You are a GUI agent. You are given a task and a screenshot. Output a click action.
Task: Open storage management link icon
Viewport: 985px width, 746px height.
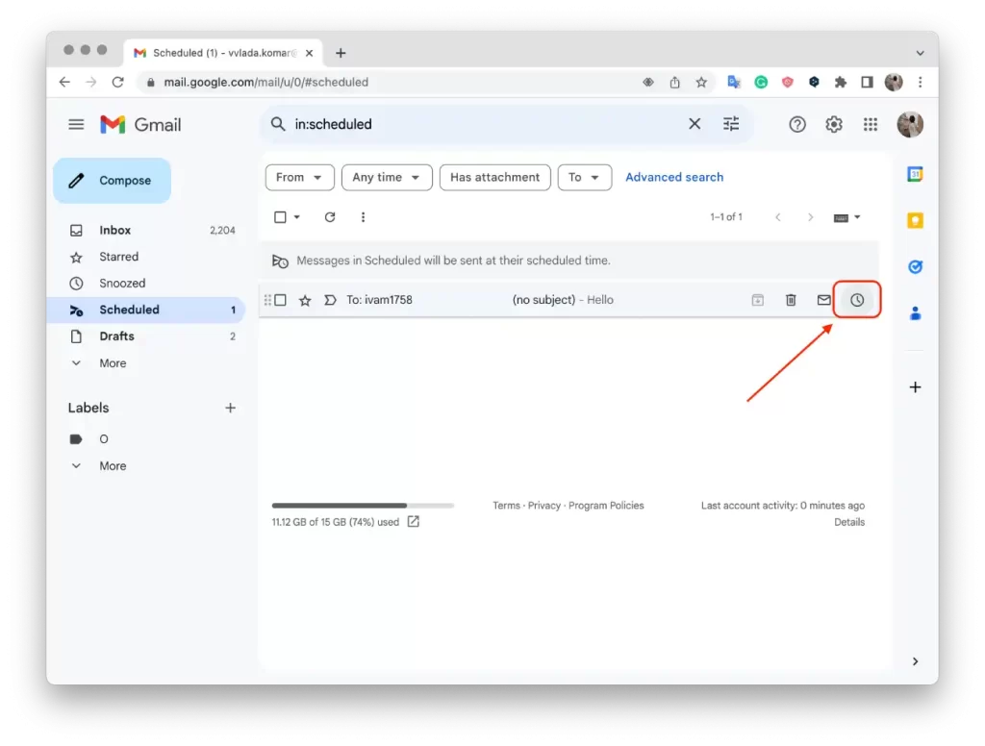click(x=414, y=522)
